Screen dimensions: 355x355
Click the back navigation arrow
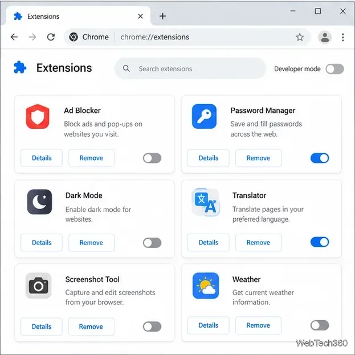[14, 37]
